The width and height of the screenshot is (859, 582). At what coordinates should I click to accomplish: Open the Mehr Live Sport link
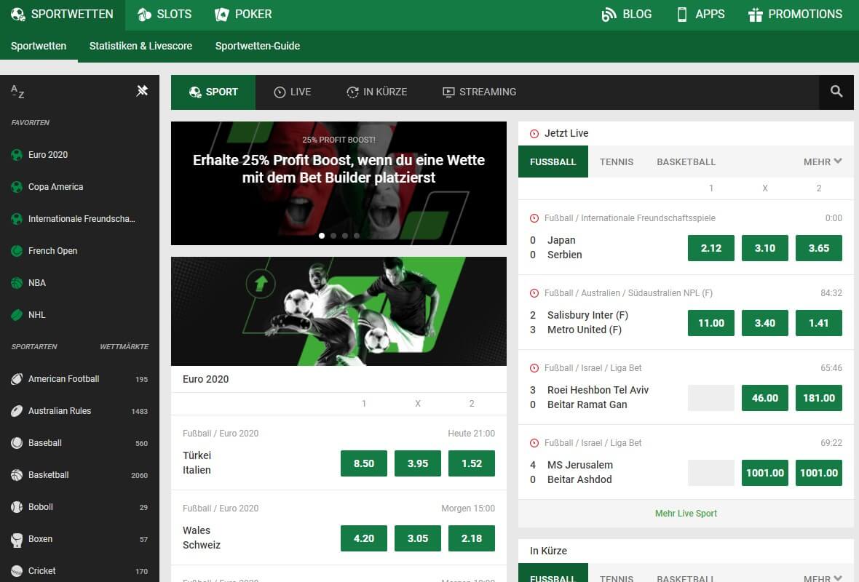[x=686, y=514]
